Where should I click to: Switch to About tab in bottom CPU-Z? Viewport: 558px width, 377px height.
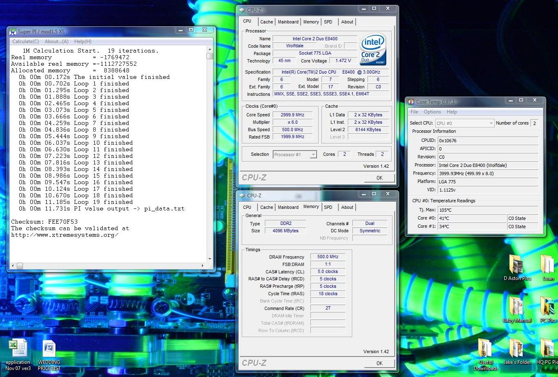(x=347, y=207)
